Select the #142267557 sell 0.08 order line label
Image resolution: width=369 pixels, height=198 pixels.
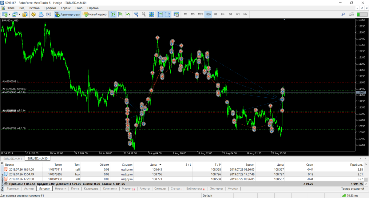pyautogui.click(x=14, y=128)
